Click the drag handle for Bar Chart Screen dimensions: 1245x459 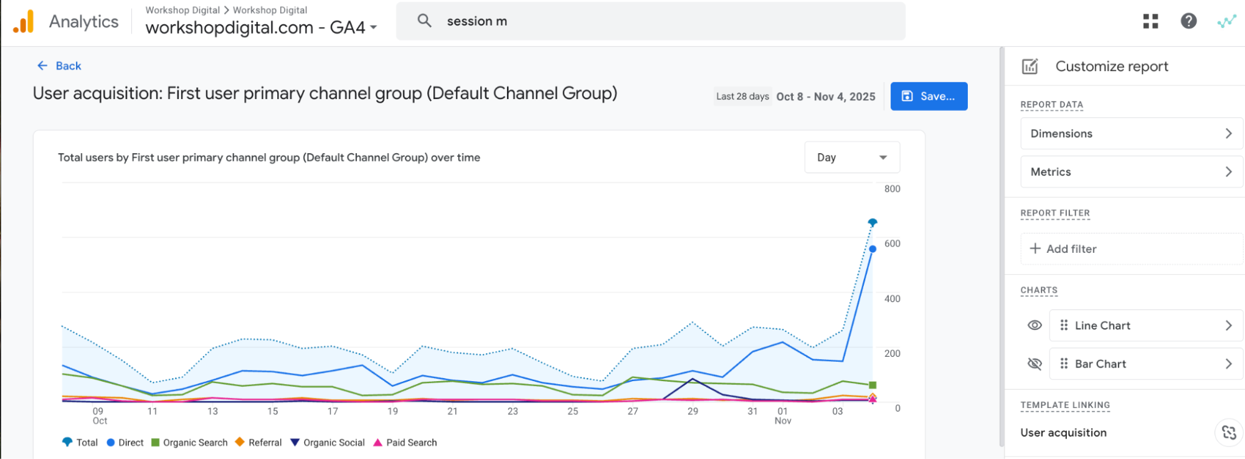(x=1064, y=364)
